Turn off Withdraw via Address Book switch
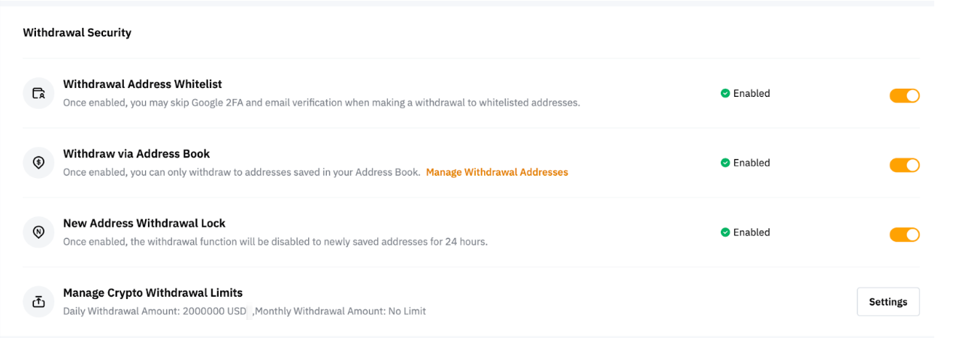 [904, 165]
